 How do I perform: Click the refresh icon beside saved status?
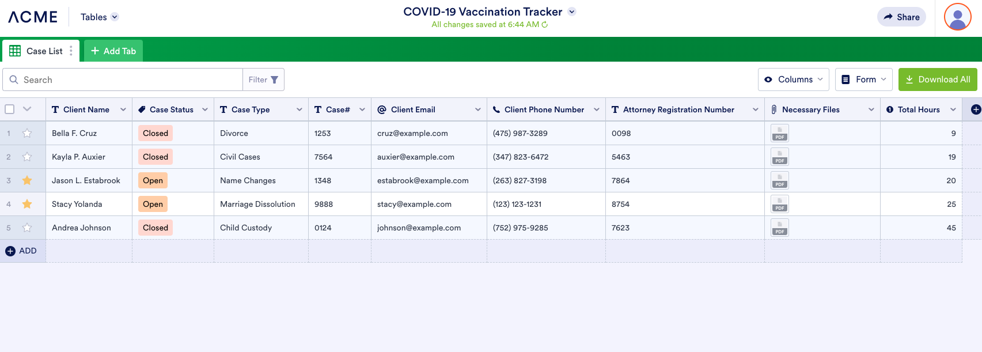coord(545,25)
